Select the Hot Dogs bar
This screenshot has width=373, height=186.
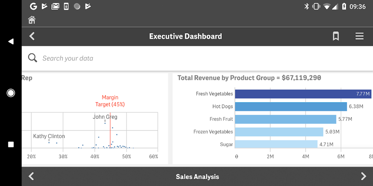tap(291, 106)
